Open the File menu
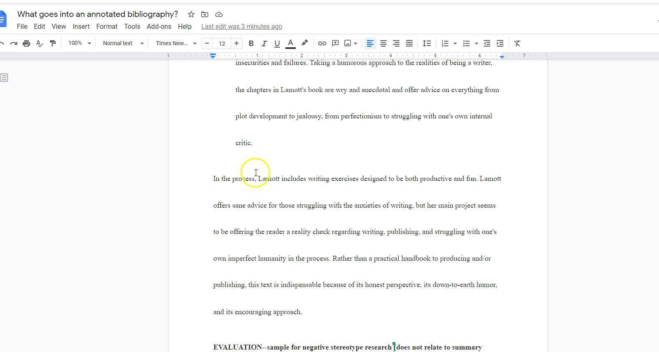Screen dimensions: 659x352 [x=22, y=26]
